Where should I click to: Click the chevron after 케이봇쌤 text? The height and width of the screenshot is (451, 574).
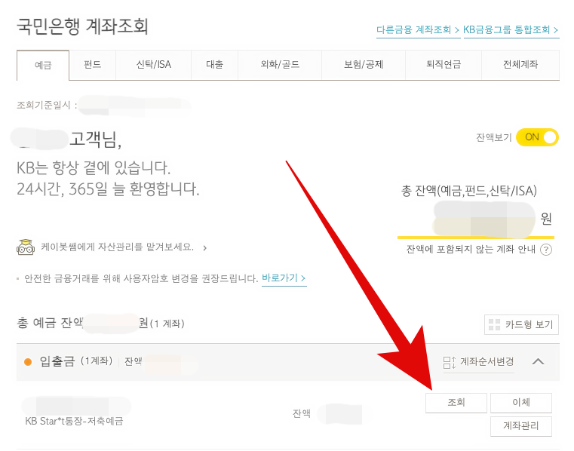204,248
